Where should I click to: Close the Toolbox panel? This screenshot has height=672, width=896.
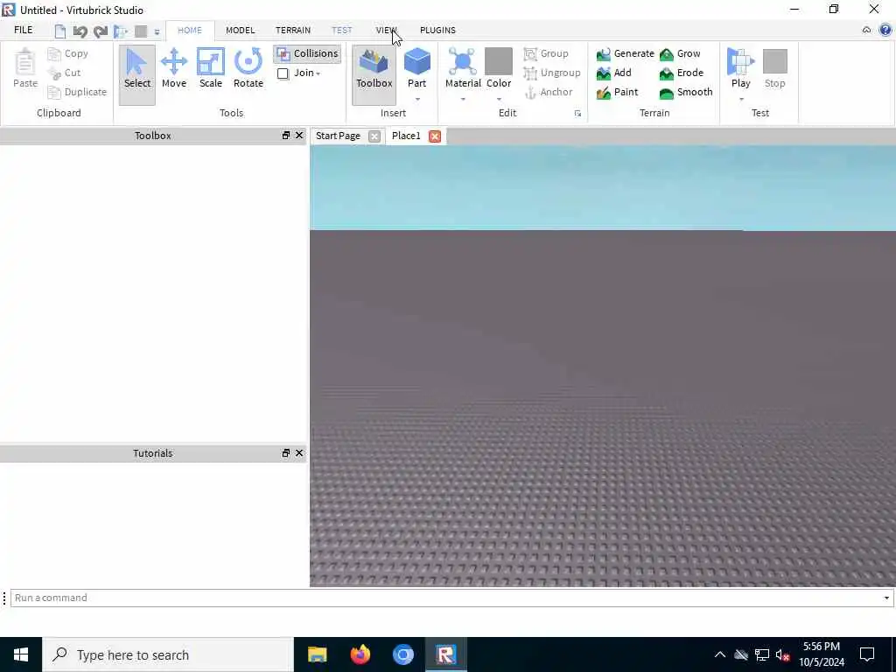click(x=299, y=136)
